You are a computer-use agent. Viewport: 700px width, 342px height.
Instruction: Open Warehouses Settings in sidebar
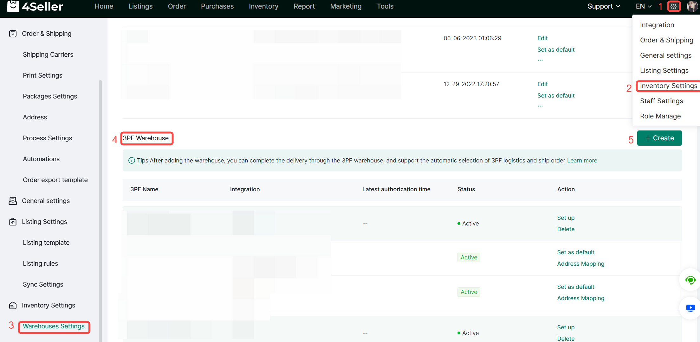[x=54, y=326]
